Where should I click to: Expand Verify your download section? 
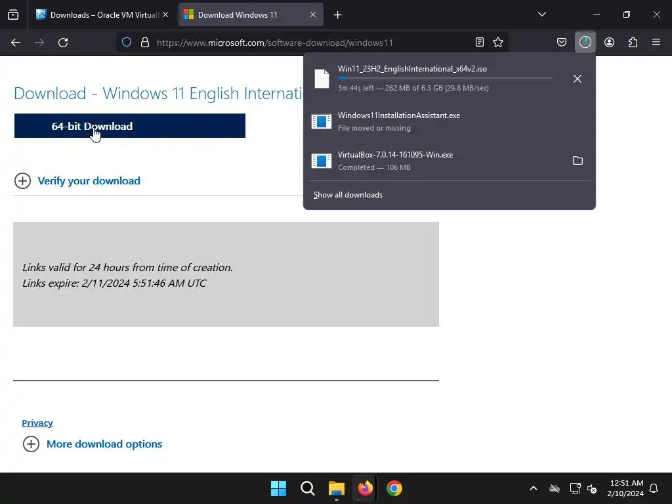[x=23, y=181]
